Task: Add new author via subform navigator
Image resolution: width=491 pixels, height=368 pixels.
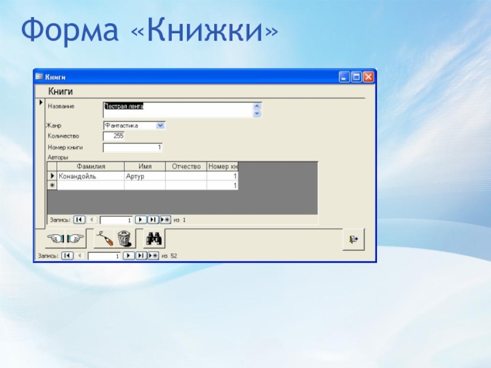Action: 165,219
